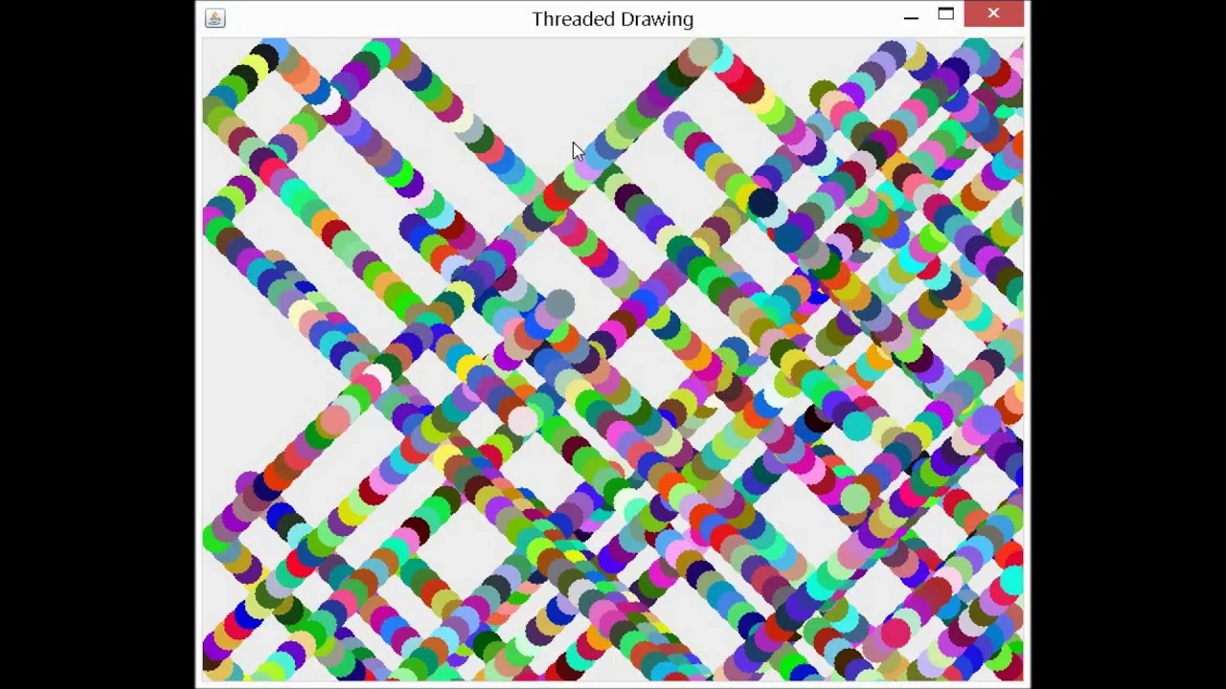
Task: Close the Threaded Drawing window
Action: (x=993, y=14)
